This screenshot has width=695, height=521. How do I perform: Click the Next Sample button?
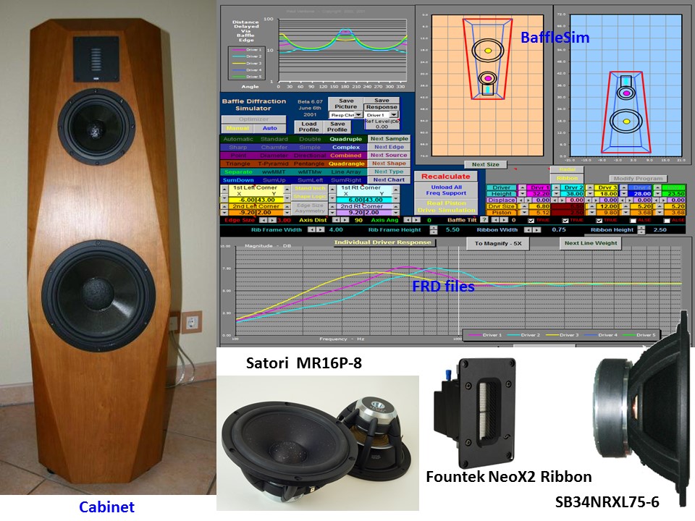point(389,139)
